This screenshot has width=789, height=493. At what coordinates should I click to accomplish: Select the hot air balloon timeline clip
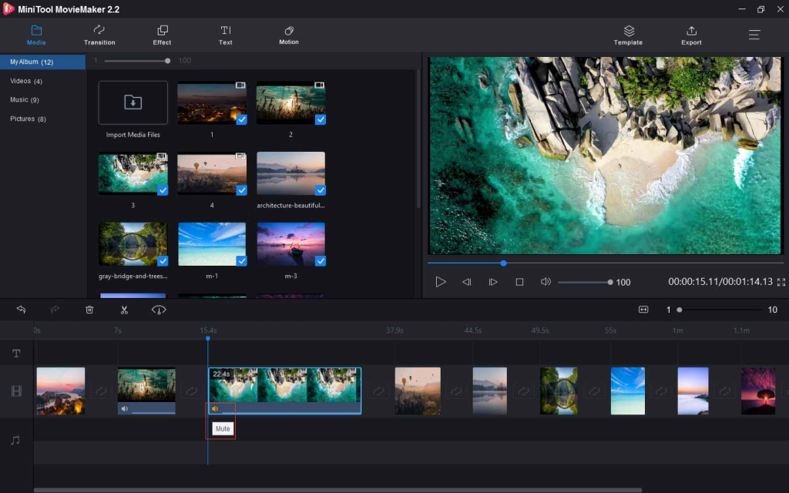[418, 391]
